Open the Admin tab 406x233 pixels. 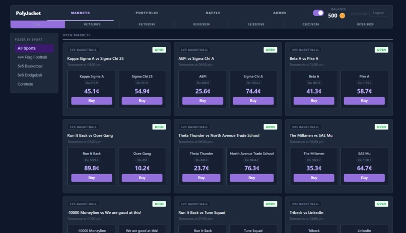click(280, 13)
